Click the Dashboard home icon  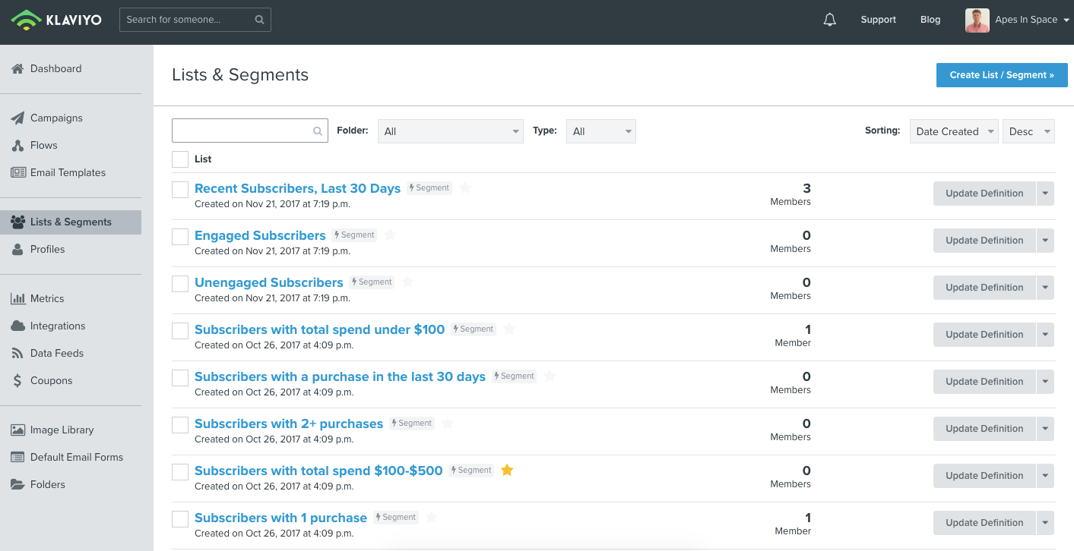click(17, 68)
